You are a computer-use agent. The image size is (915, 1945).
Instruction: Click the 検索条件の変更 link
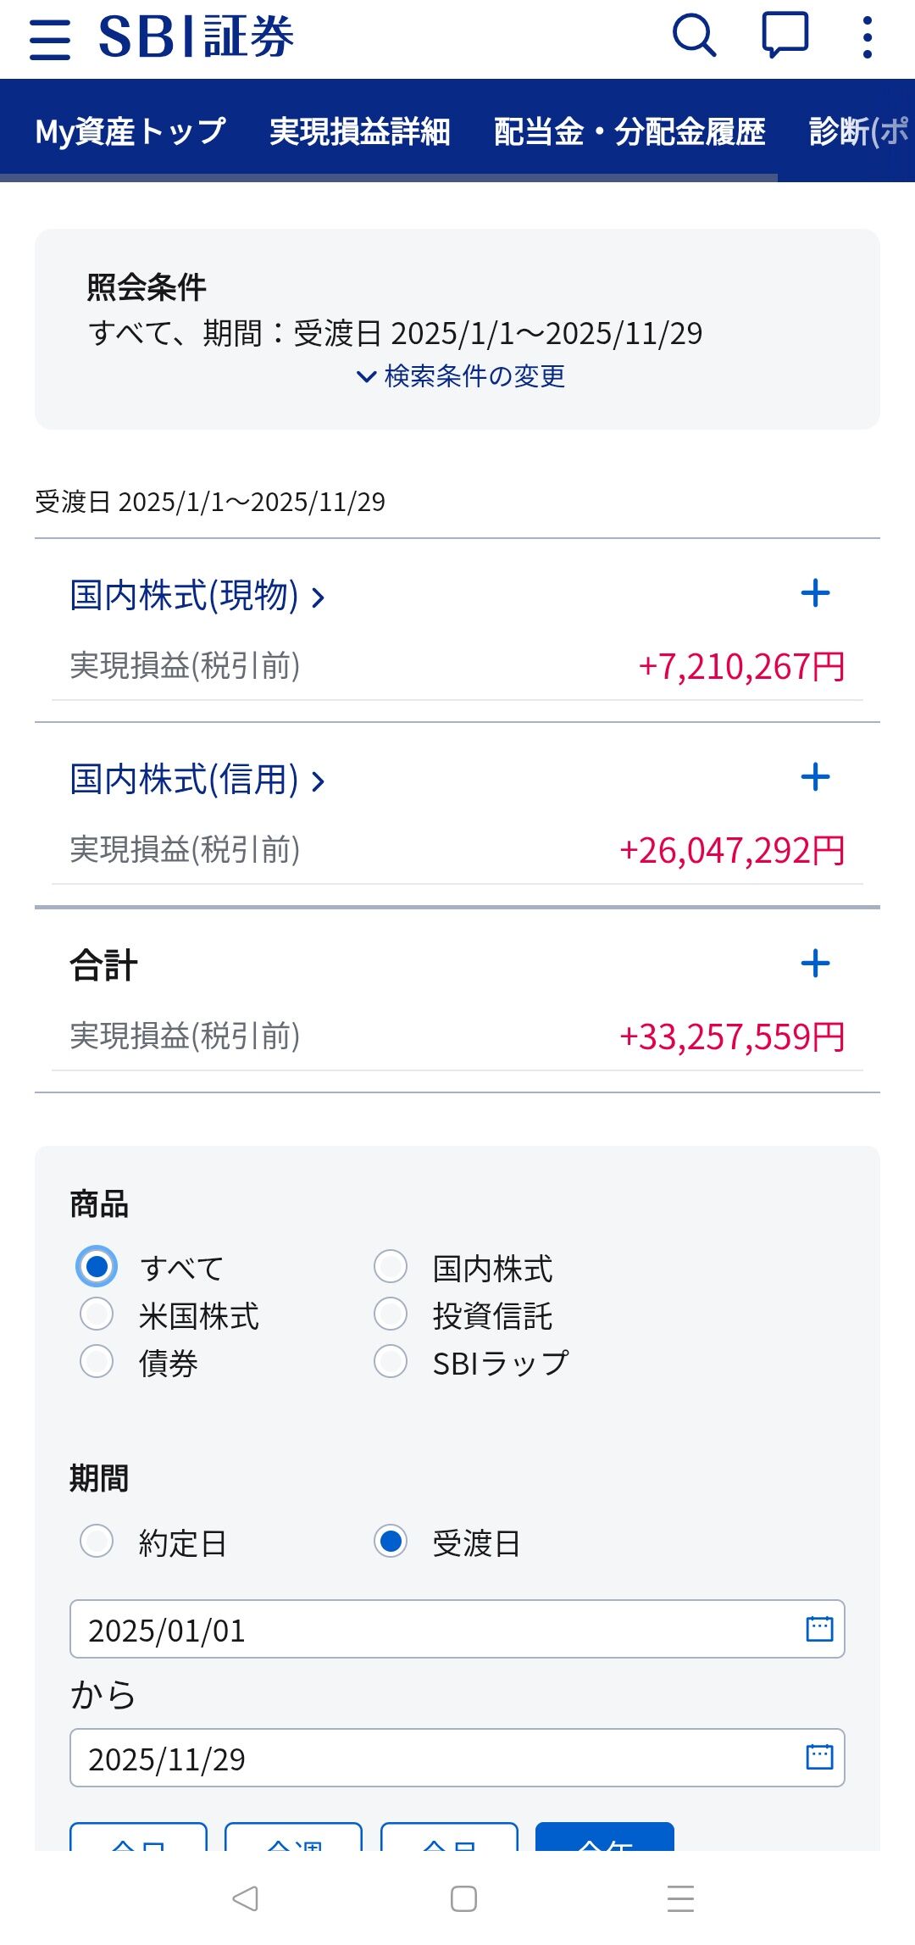pos(462,376)
